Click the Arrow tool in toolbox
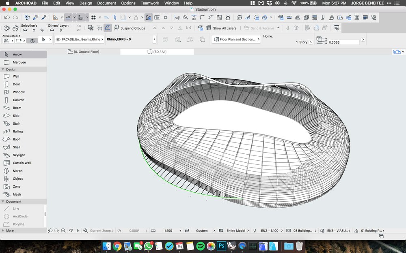Screen dimensions: 406x253 (23, 55)
